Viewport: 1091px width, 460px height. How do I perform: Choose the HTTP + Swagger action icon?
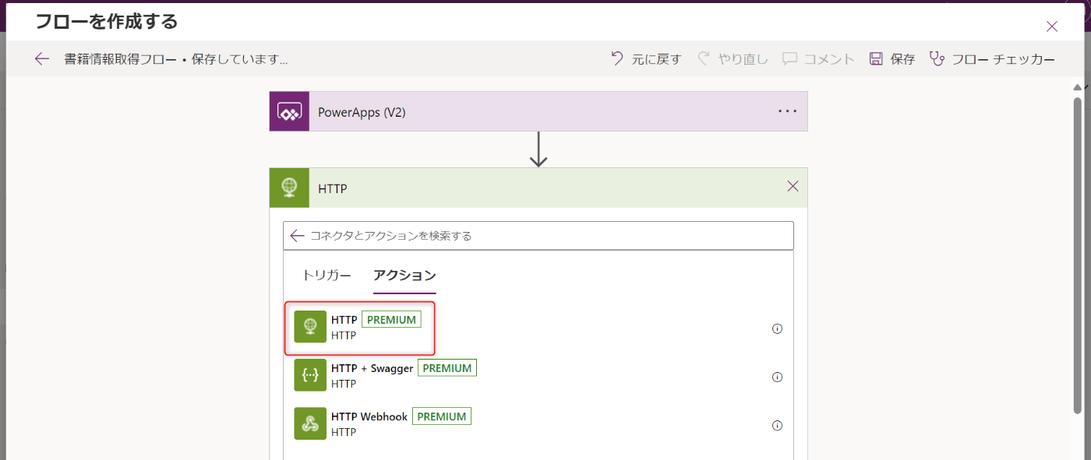pos(310,375)
